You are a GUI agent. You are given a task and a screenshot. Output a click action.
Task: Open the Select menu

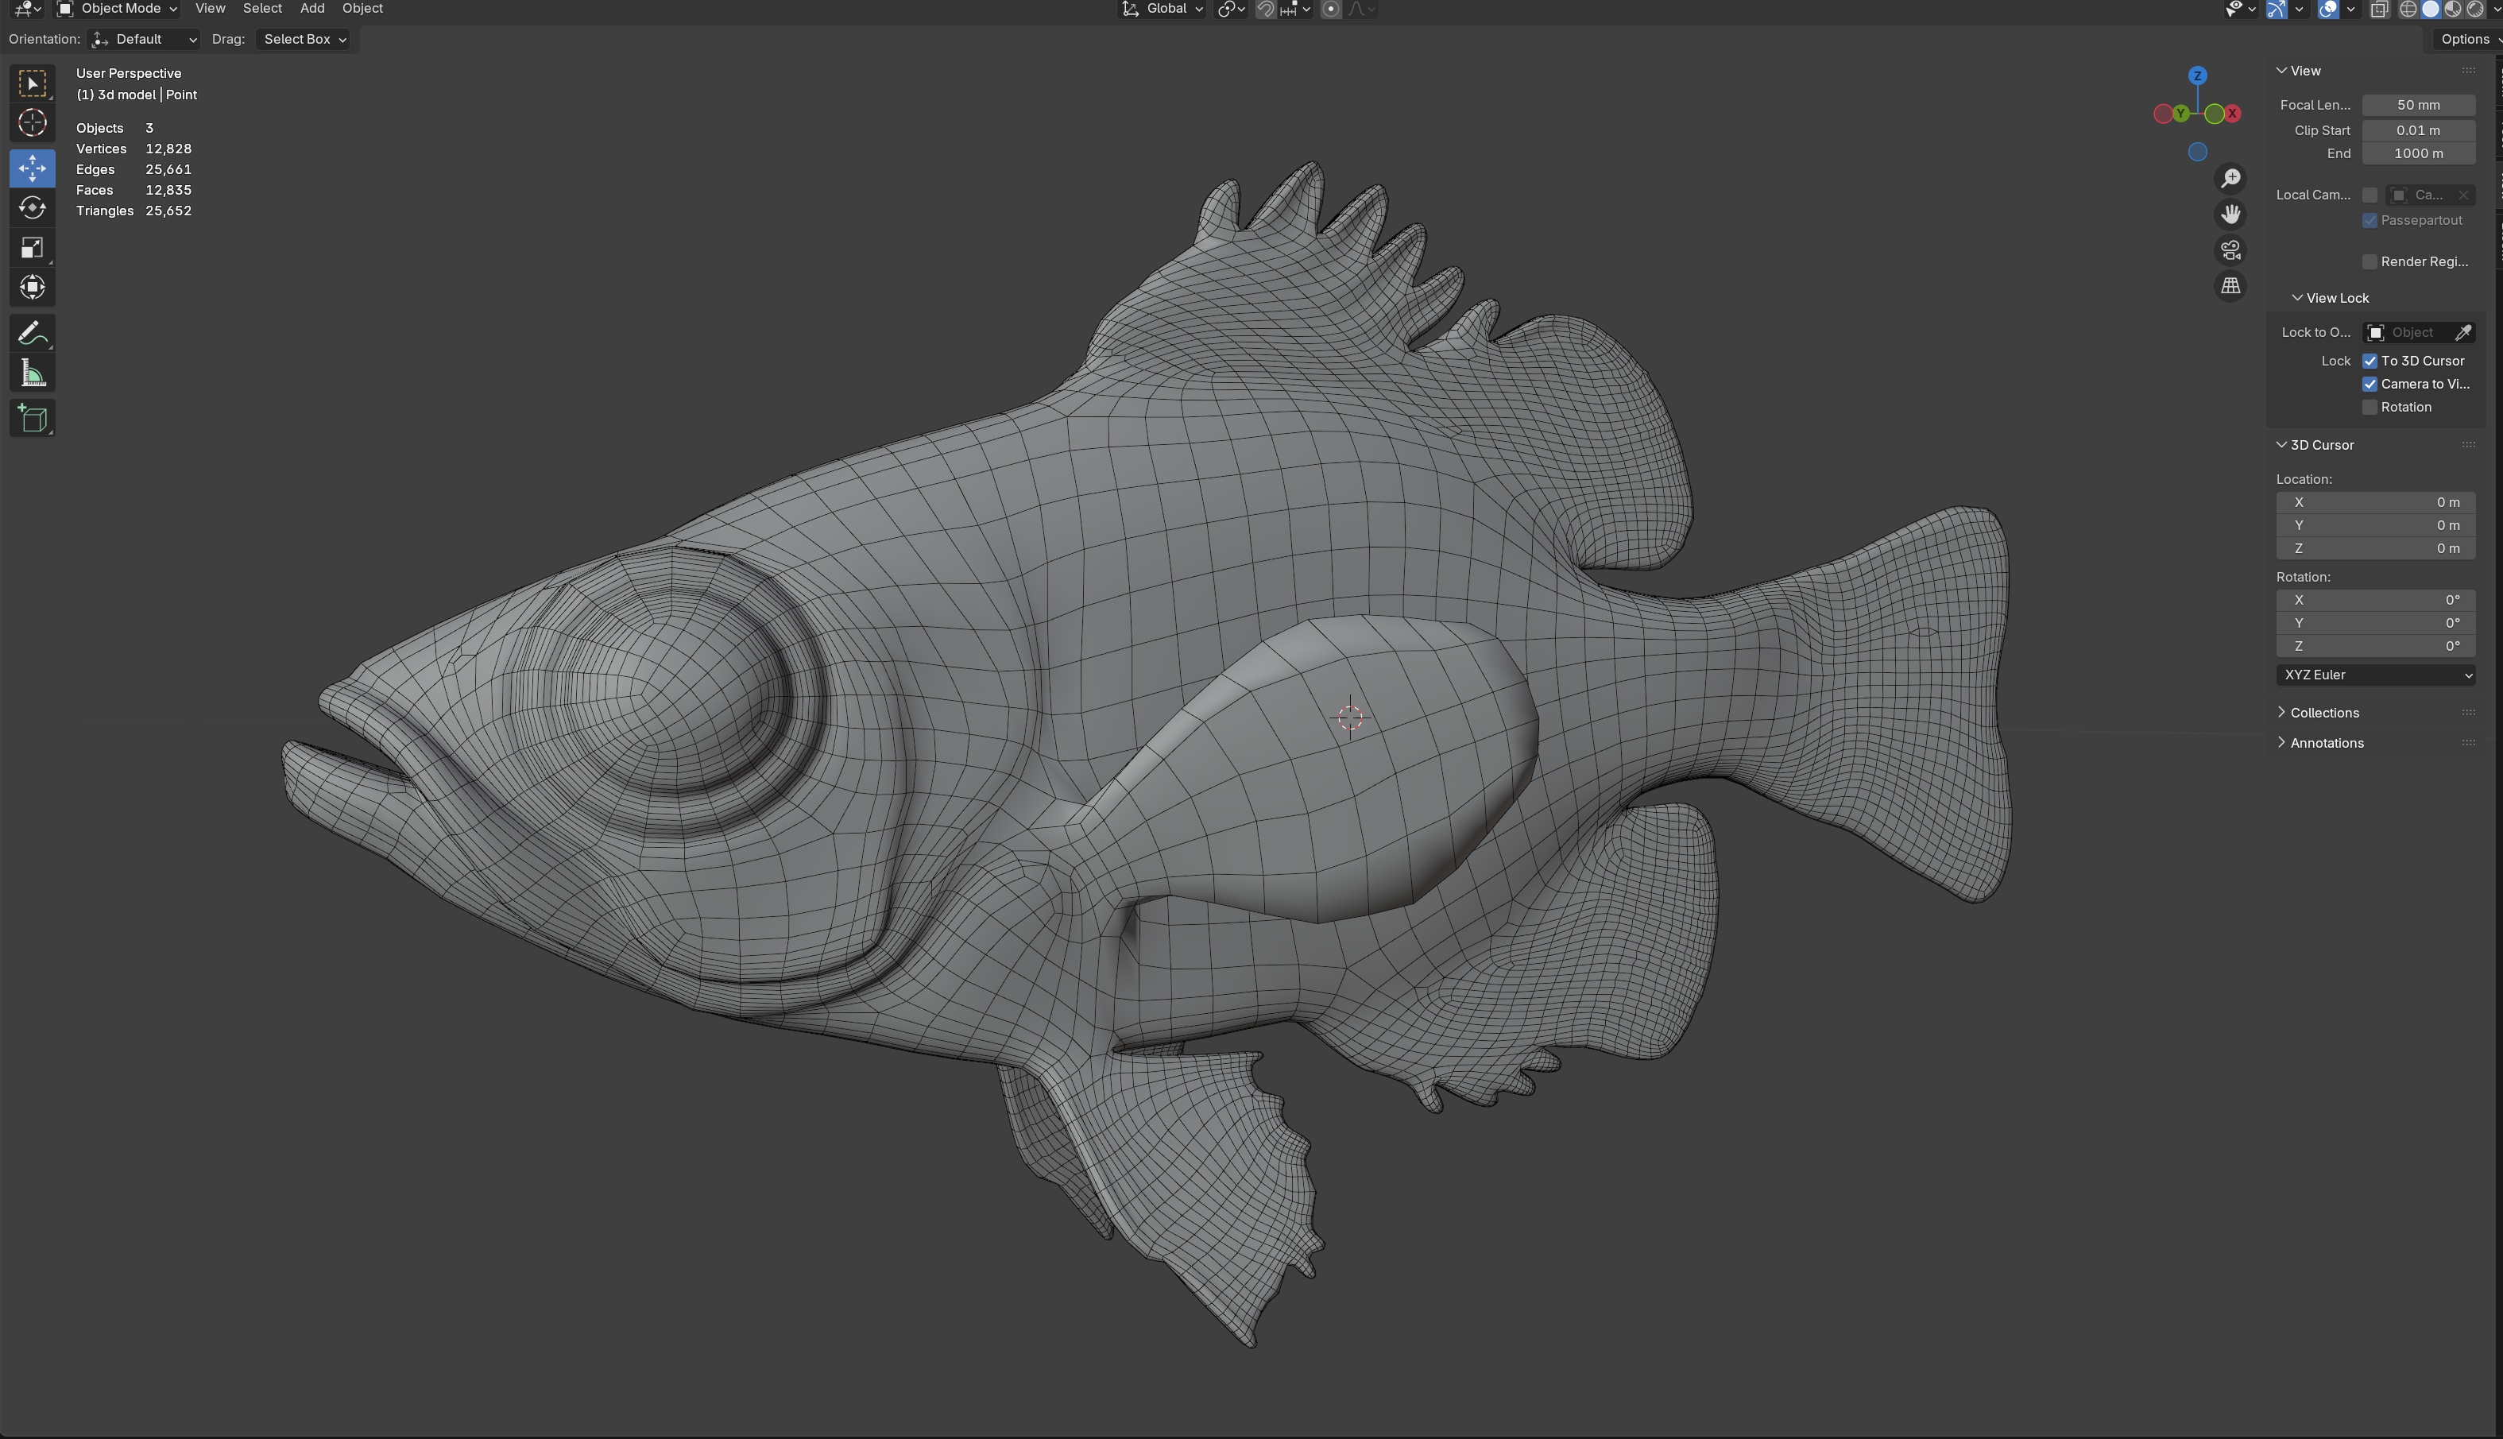tap(262, 9)
